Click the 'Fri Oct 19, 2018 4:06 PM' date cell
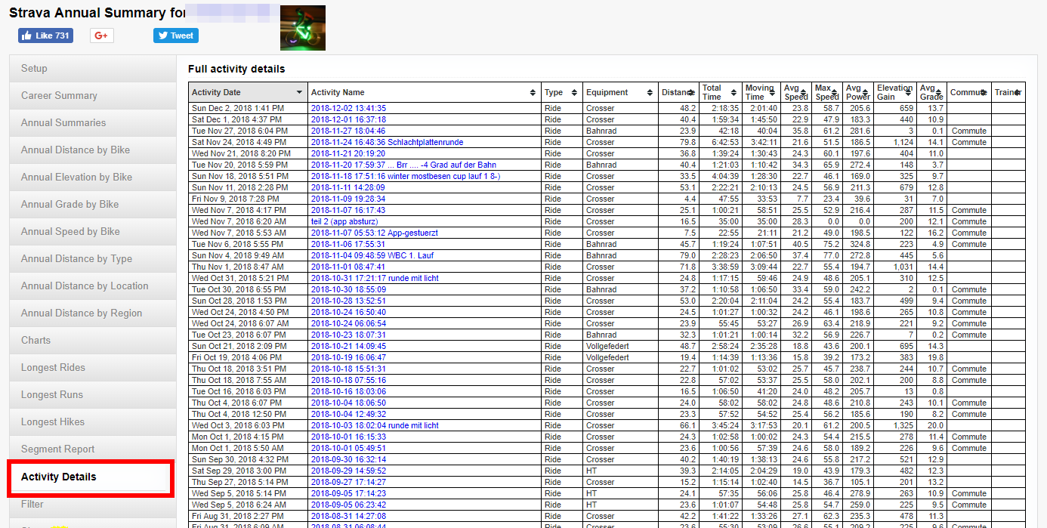Screen dimensions: 1047x528 (248, 357)
